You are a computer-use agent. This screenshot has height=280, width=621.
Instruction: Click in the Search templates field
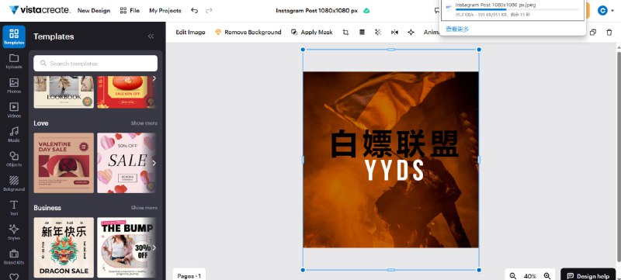pos(95,64)
